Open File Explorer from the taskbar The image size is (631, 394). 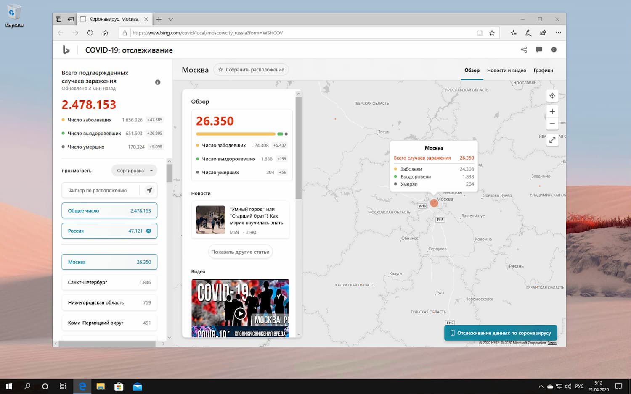coord(101,386)
